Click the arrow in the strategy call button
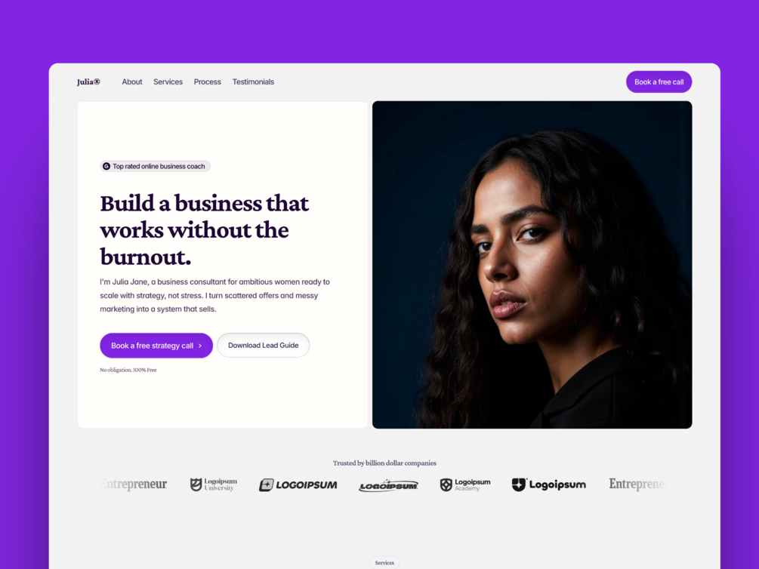The height and width of the screenshot is (569, 759). 200,346
